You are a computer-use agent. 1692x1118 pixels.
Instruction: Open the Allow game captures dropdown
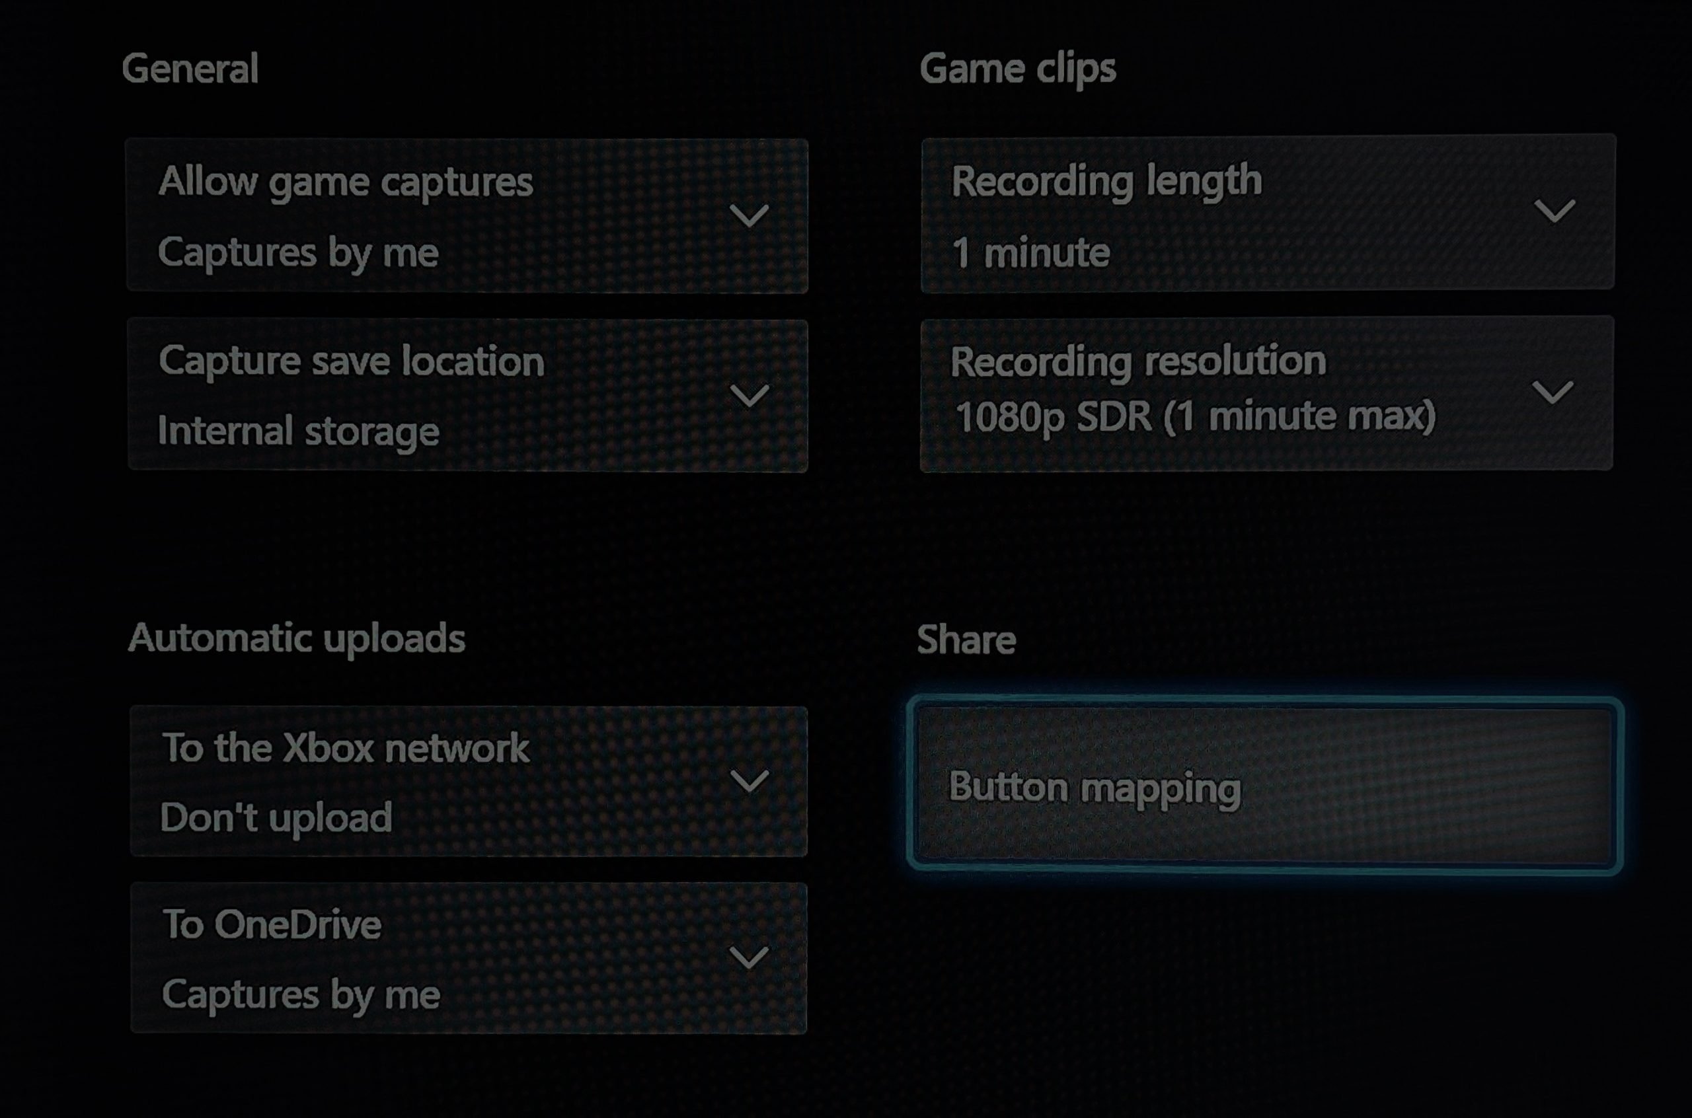[467, 215]
